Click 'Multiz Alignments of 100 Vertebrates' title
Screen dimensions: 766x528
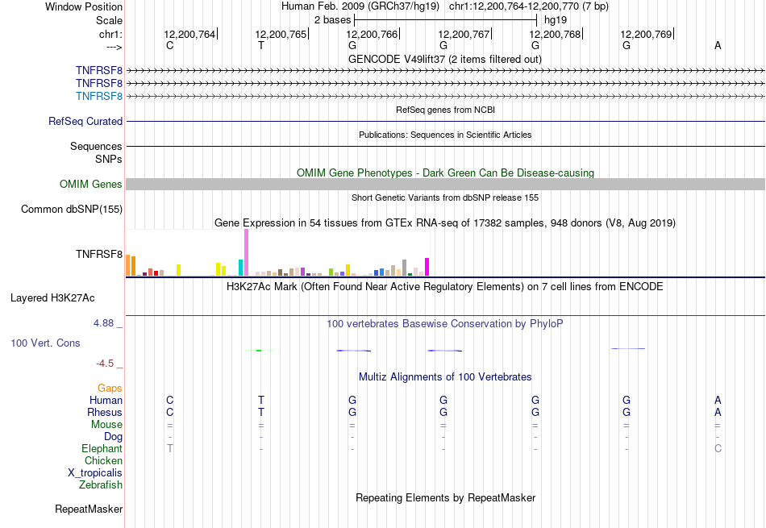(445, 377)
